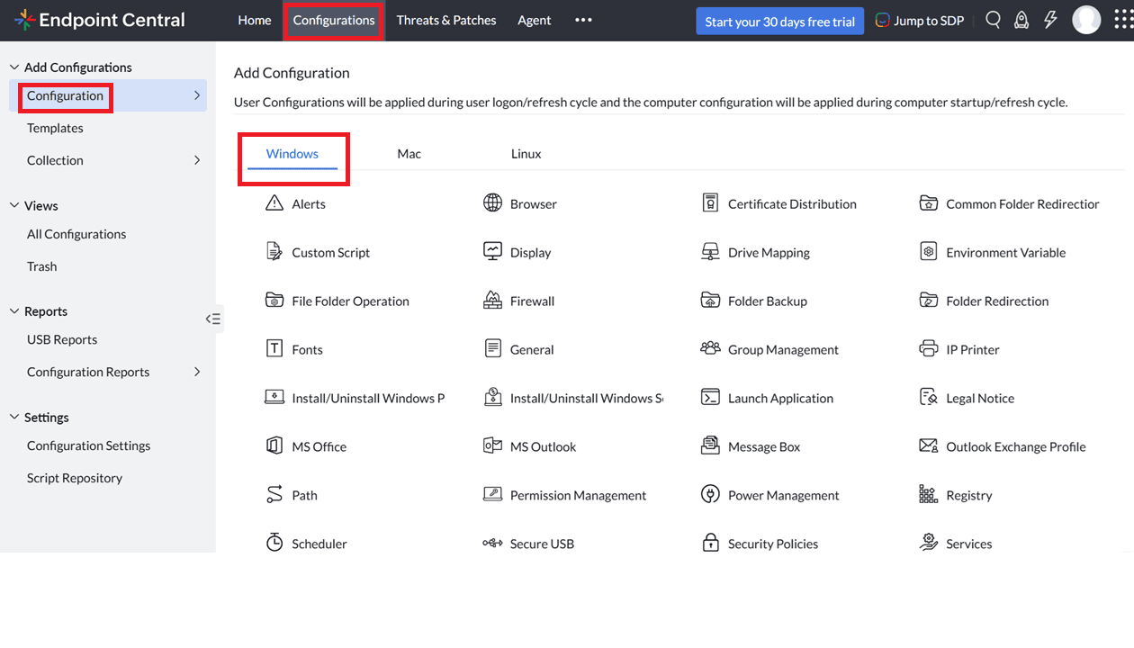Expand the Collection submenu arrow
The image size is (1134, 648).
point(197,160)
